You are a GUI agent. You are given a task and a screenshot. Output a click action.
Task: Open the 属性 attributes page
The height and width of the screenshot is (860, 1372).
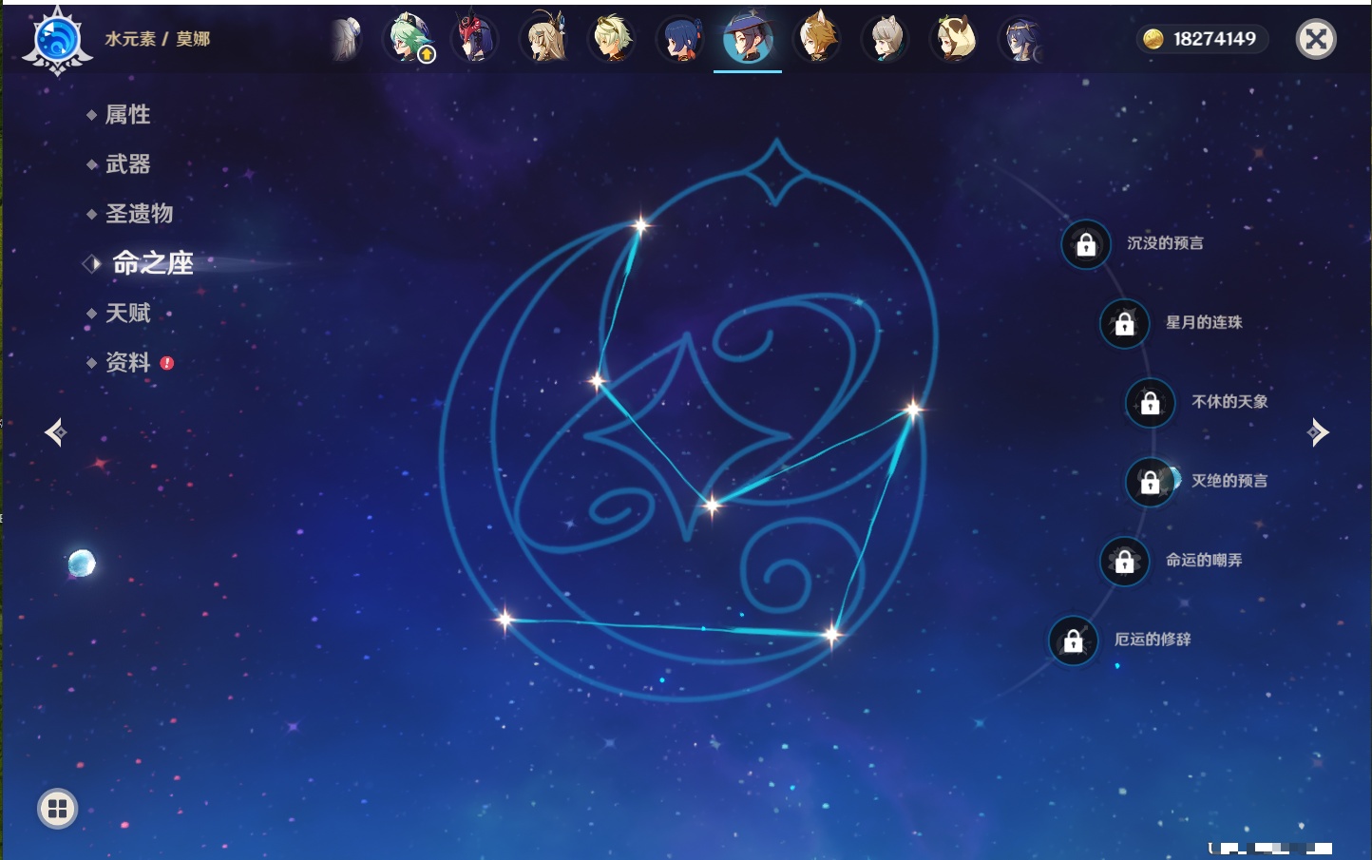pos(127,115)
